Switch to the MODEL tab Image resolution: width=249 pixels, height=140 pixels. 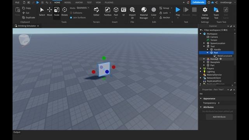68,3
